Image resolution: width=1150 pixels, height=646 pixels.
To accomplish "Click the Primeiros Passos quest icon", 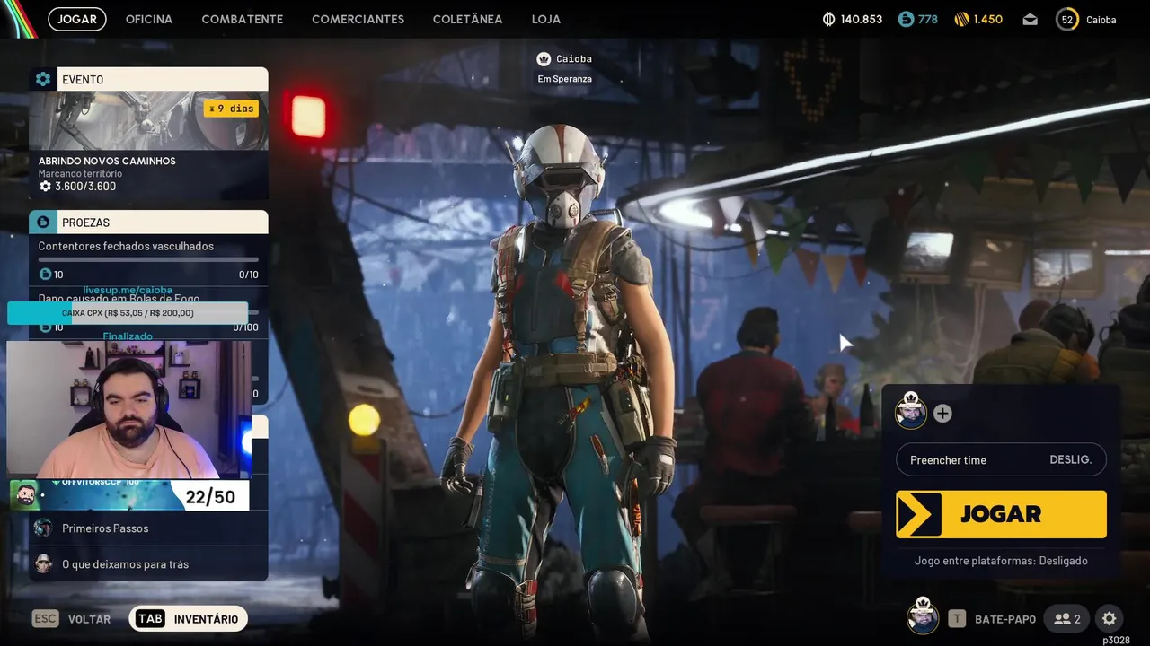I will point(43,528).
